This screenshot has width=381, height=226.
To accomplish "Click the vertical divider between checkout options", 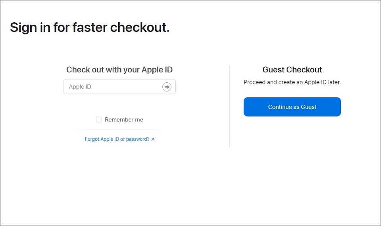I will (229, 106).
